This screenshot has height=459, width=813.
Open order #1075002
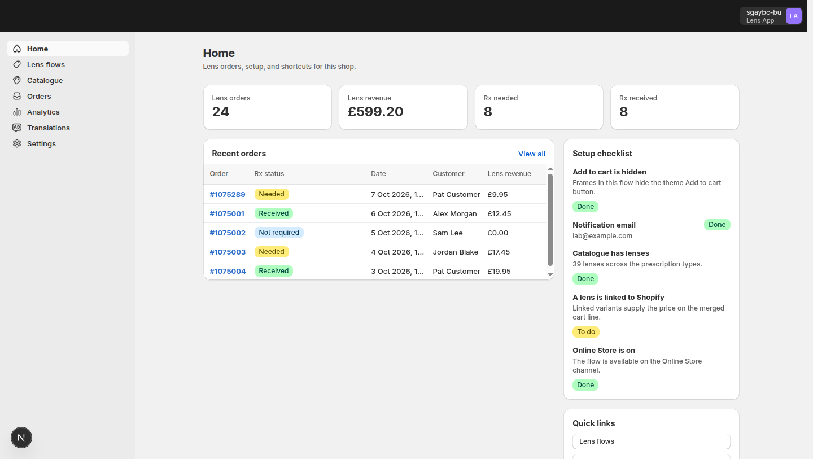(228, 233)
